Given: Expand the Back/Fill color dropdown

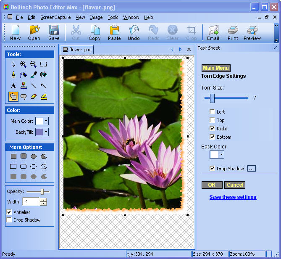Looking at the screenshot, I should (46, 132).
